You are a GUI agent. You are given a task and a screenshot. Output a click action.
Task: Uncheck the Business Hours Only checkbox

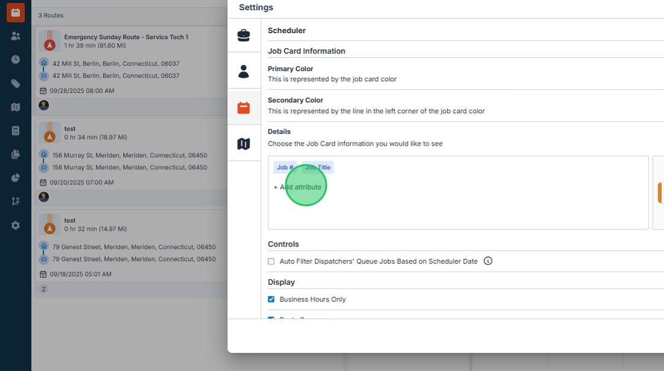coord(271,299)
